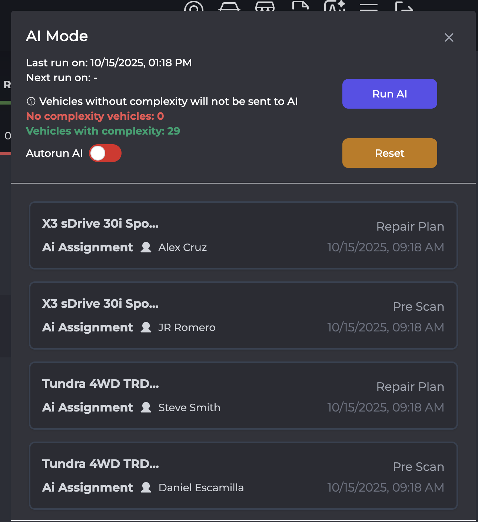Open X3 sDrive Repair Plan assignment card
This screenshot has height=522, width=478.
pyautogui.click(x=243, y=235)
